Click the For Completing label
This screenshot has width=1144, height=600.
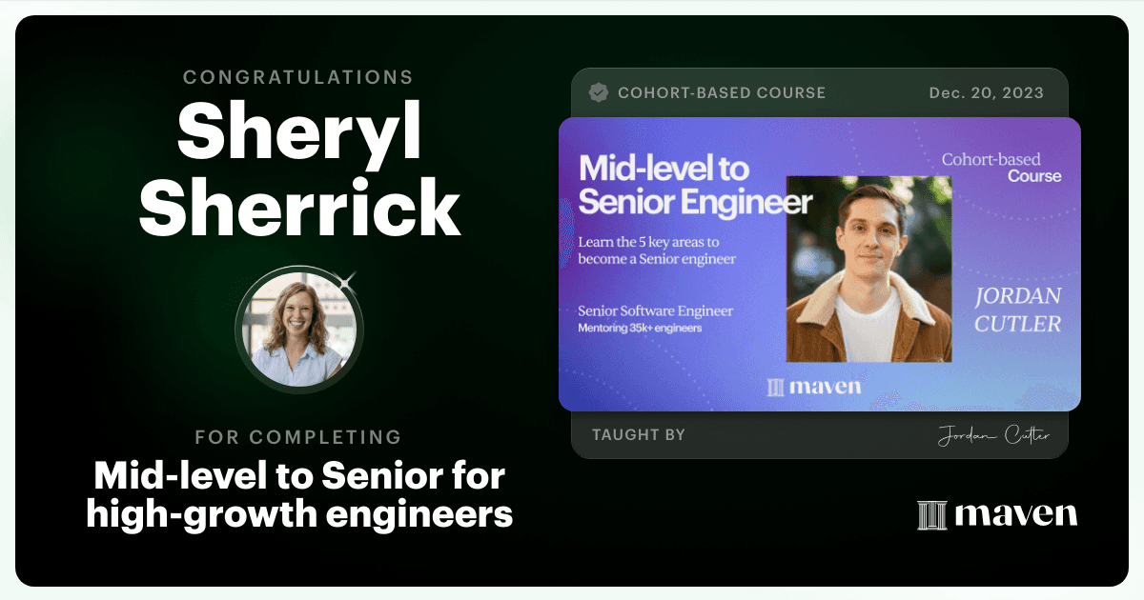298,437
